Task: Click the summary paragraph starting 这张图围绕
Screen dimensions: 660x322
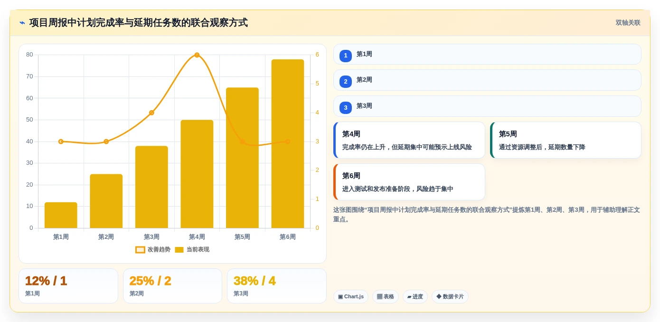Action: 487,215
